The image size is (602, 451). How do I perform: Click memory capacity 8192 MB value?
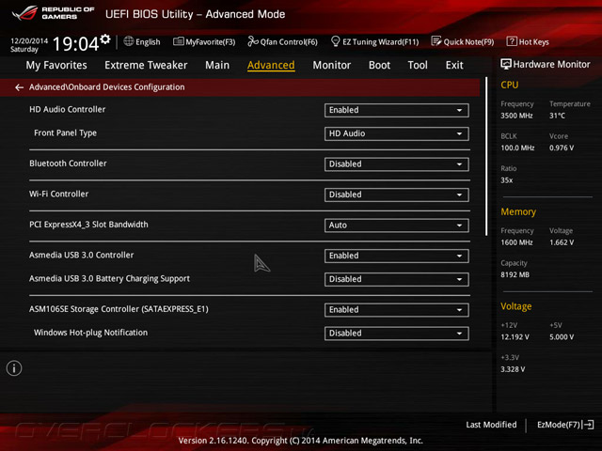coord(515,274)
